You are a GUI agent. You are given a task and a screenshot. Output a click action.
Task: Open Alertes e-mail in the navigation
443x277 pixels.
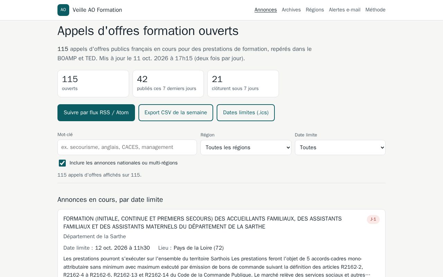pos(344,10)
